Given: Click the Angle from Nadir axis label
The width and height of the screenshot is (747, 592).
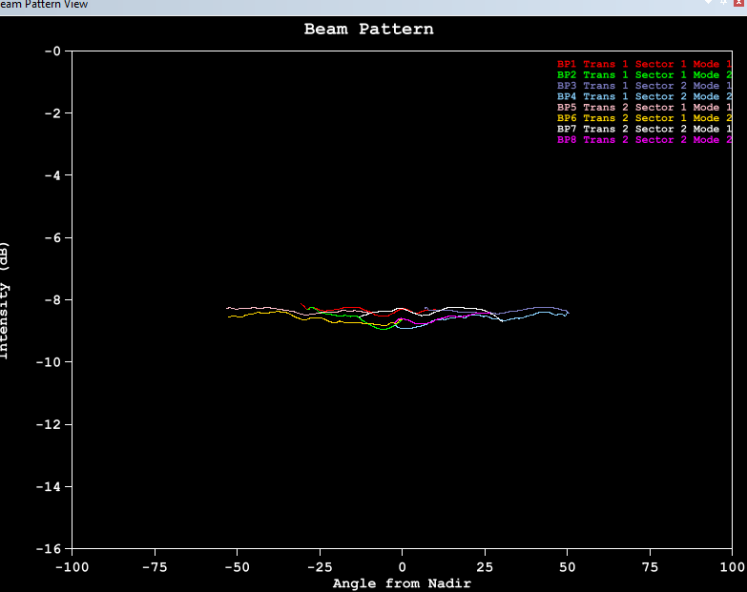Looking at the screenshot, I should [401, 582].
